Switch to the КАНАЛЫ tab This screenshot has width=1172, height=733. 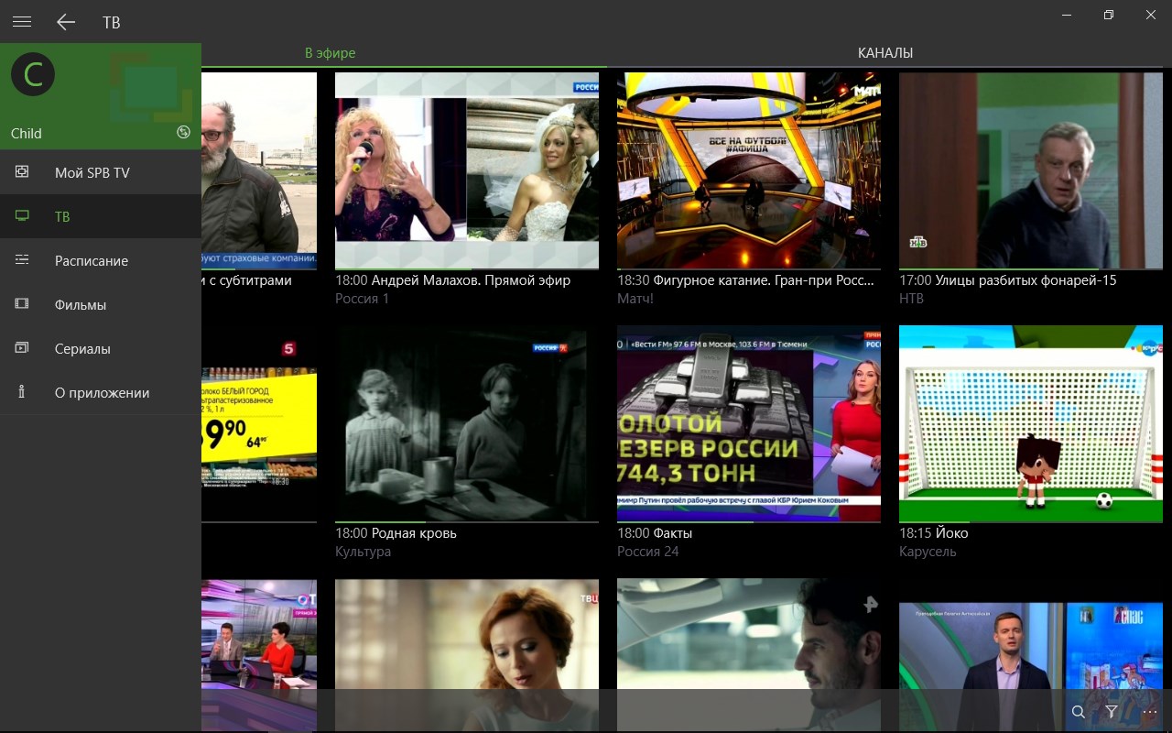pyautogui.click(x=884, y=53)
